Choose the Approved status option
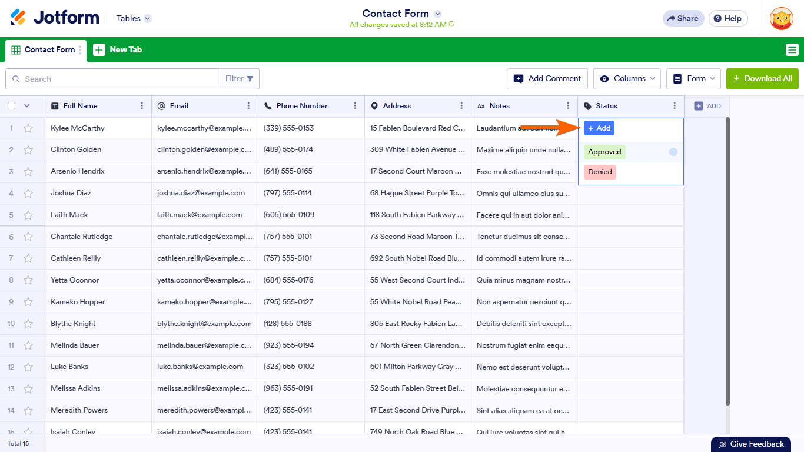Viewport: 804px width, 452px height. pos(604,152)
